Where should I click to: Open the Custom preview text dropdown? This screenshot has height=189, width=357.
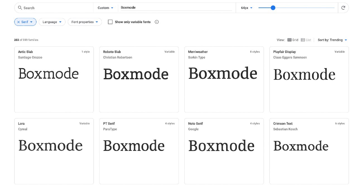pos(105,8)
